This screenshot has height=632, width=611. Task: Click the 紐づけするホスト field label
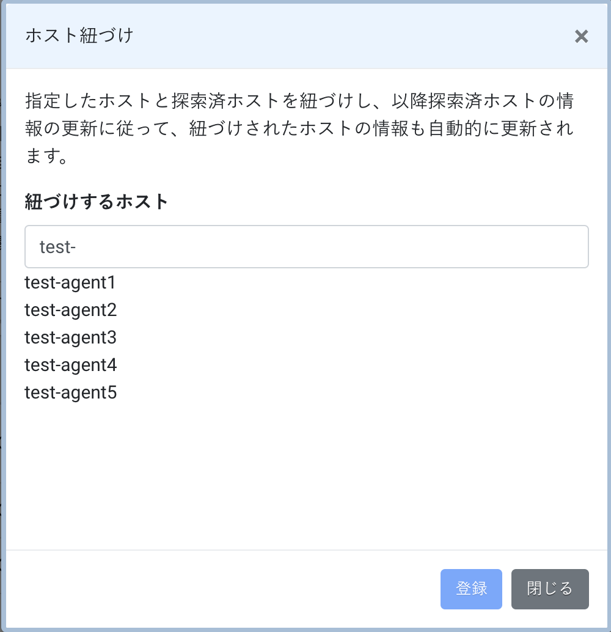point(97,201)
